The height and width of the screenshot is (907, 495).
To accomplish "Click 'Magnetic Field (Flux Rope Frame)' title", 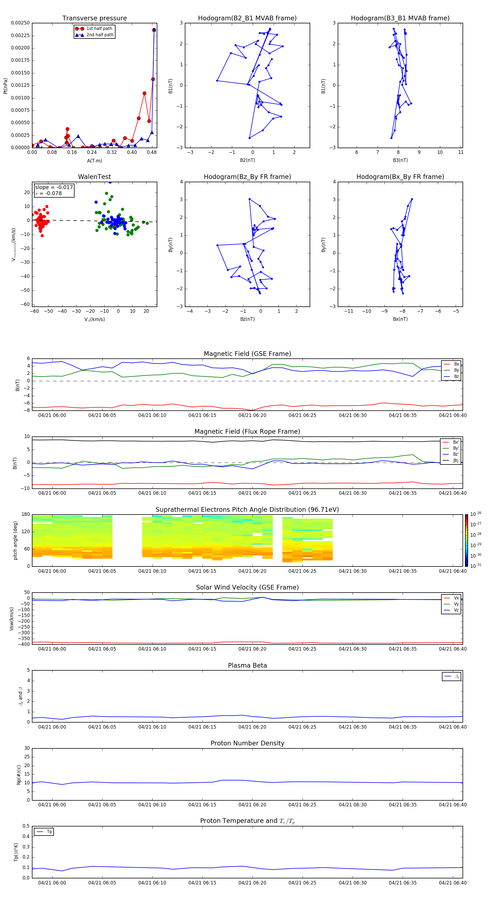I will [247, 432].
